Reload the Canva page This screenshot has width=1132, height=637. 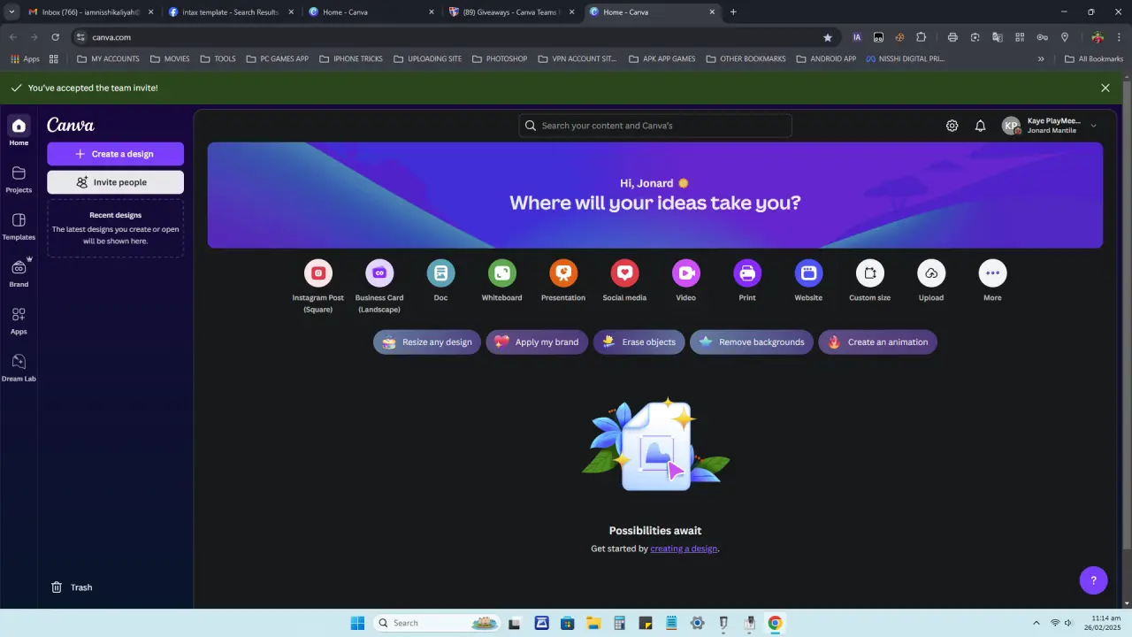coord(55,37)
